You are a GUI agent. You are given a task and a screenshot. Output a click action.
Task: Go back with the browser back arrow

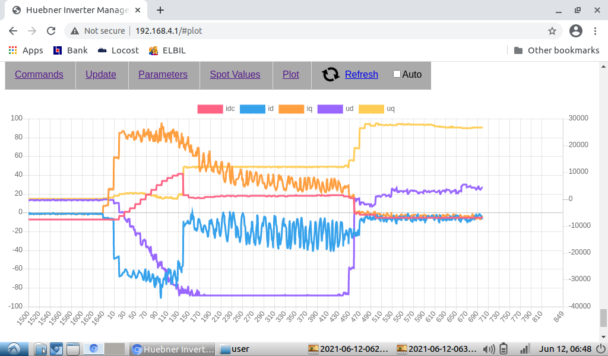[13, 31]
